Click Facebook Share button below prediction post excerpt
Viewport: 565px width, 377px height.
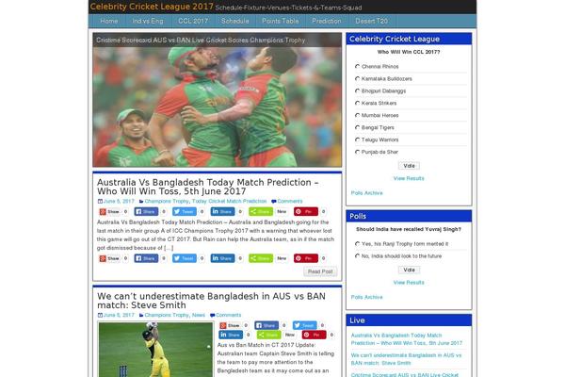coord(146,258)
